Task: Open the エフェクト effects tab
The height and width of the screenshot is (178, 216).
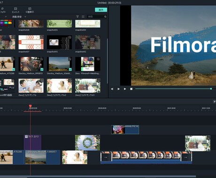Action: point(2,10)
